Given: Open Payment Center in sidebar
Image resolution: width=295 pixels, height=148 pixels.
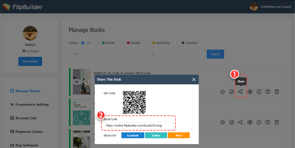Looking at the screenshot, I should [x=26, y=131].
